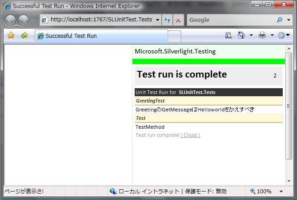The image size is (297, 200).
Task: Open the Tools gear menu
Action: click(x=284, y=35)
